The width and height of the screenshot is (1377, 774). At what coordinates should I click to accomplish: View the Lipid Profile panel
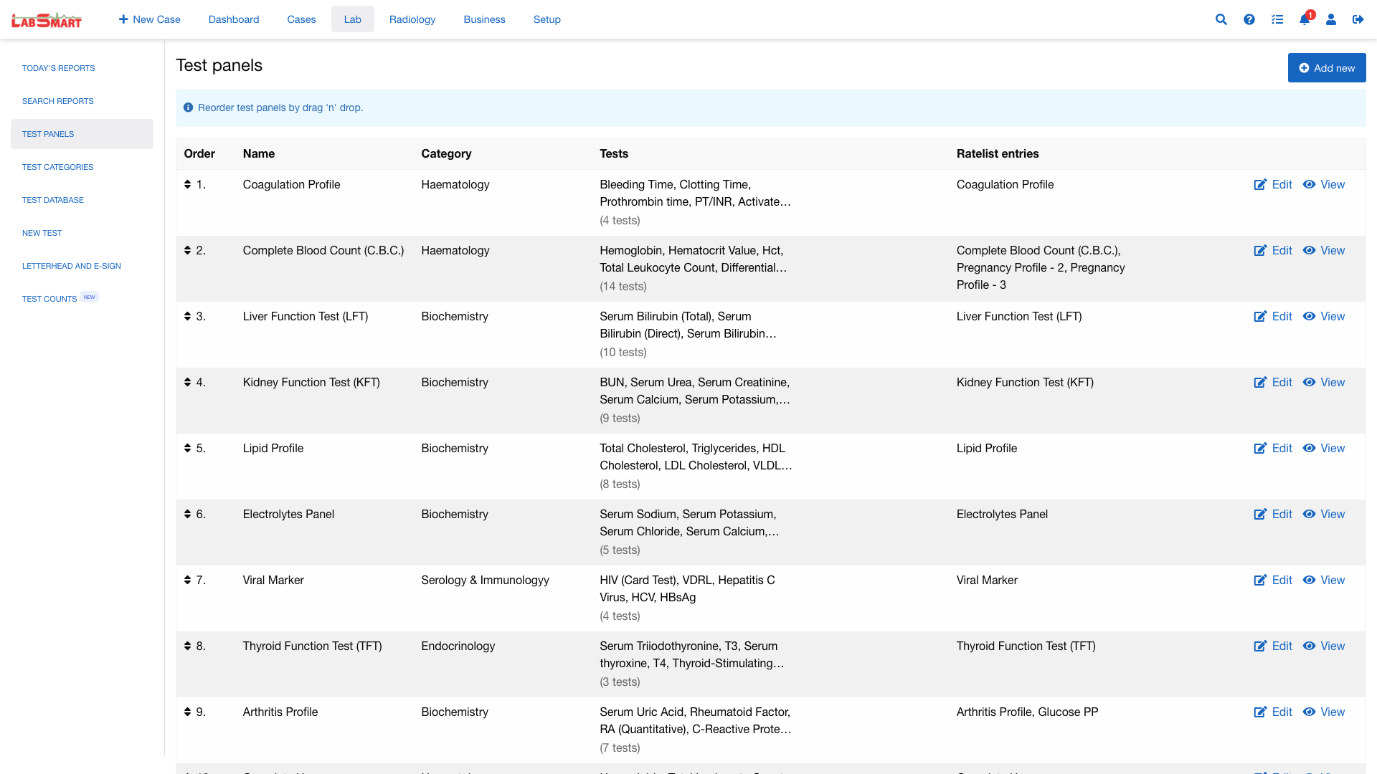click(x=1324, y=449)
